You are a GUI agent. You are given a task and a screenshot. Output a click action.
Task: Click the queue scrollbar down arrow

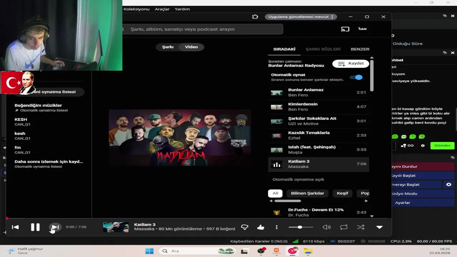point(372,216)
